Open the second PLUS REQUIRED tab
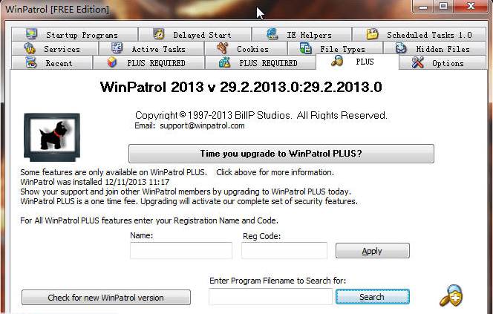The image size is (493, 314). point(261,62)
